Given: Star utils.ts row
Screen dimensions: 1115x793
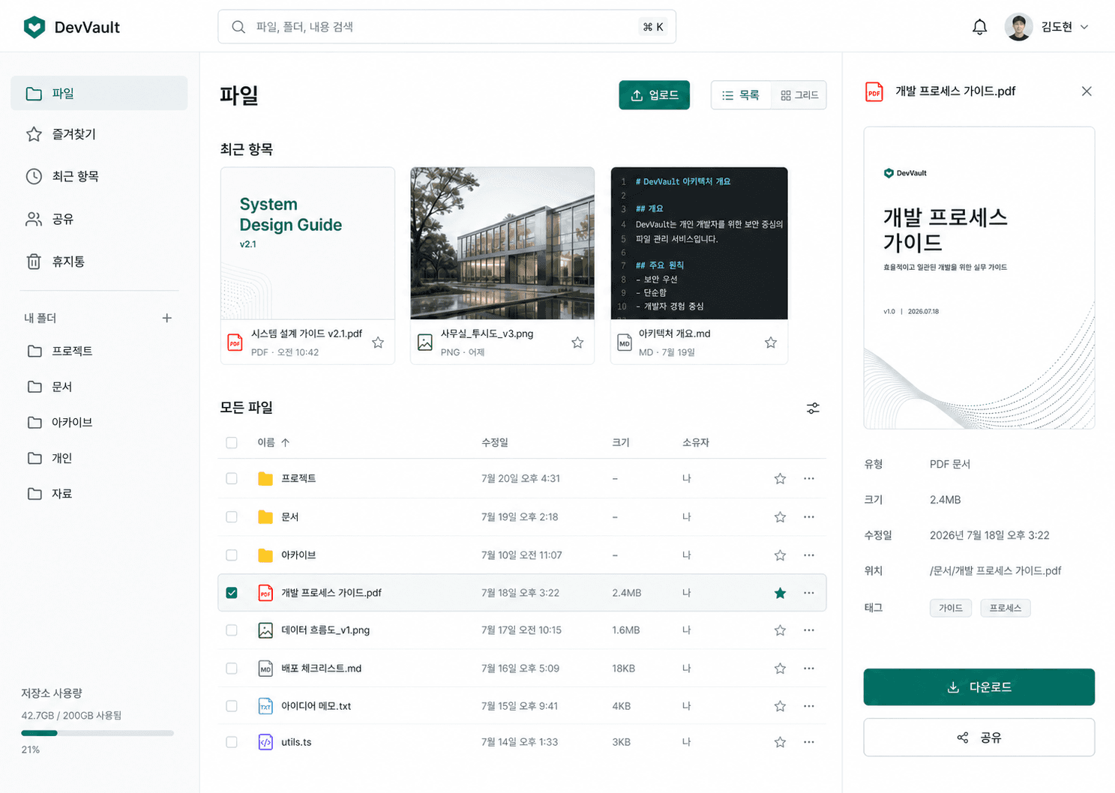Looking at the screenshot, I should pos(780,742).
